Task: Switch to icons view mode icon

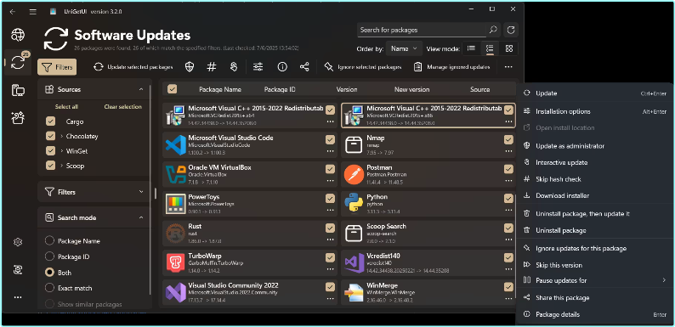Action: coord(509,48)
